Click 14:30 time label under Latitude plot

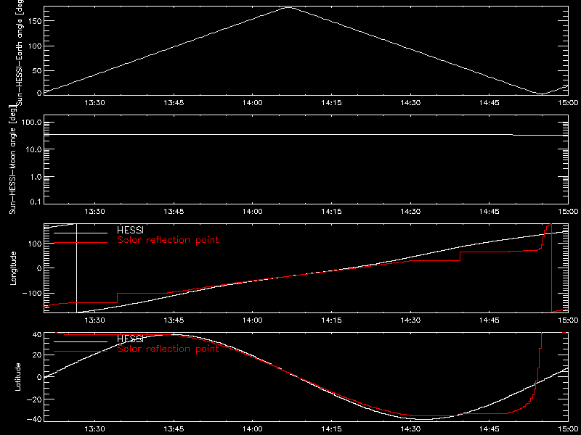coord(410,429)
